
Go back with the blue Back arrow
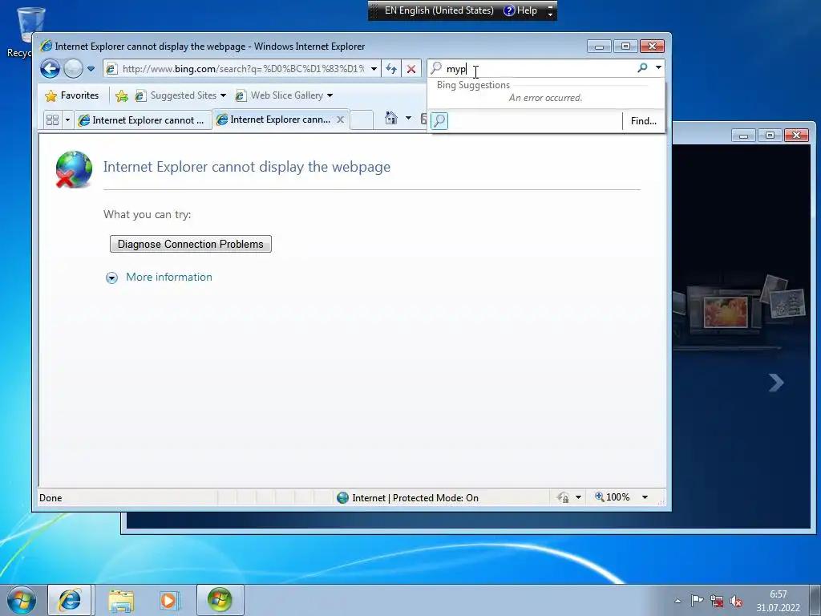51,69
